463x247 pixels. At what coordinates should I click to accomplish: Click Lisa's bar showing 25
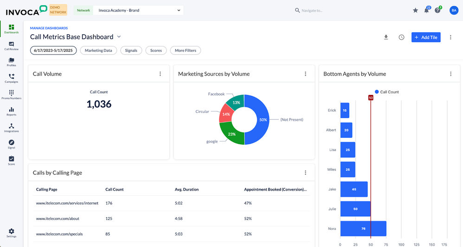(x=348, y=150)
